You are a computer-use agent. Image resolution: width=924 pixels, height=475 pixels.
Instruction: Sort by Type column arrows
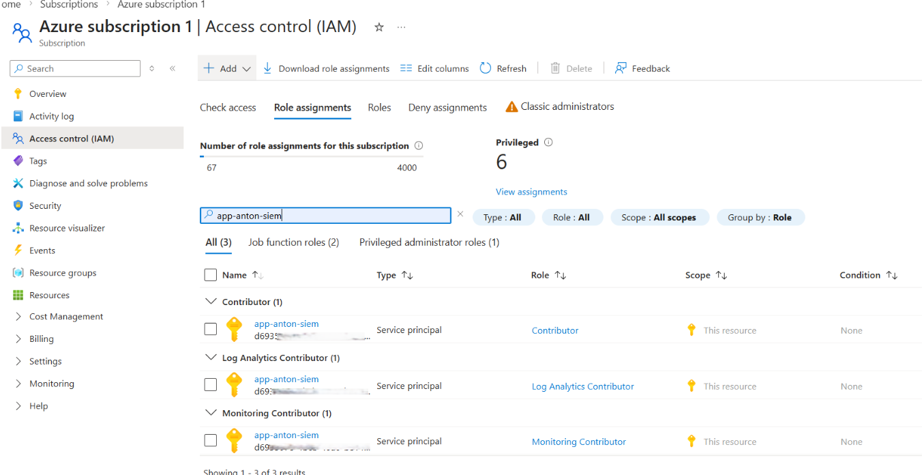[x=407, y=275]
